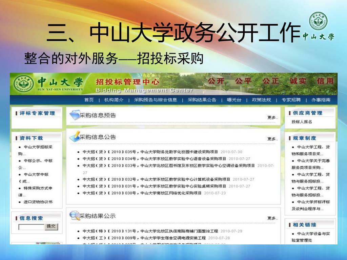Viewport: 347px width, 260px height.
Task: Open regulation 中山大学关于完善服务类项目采购...
Action: (x=311, y=164)
